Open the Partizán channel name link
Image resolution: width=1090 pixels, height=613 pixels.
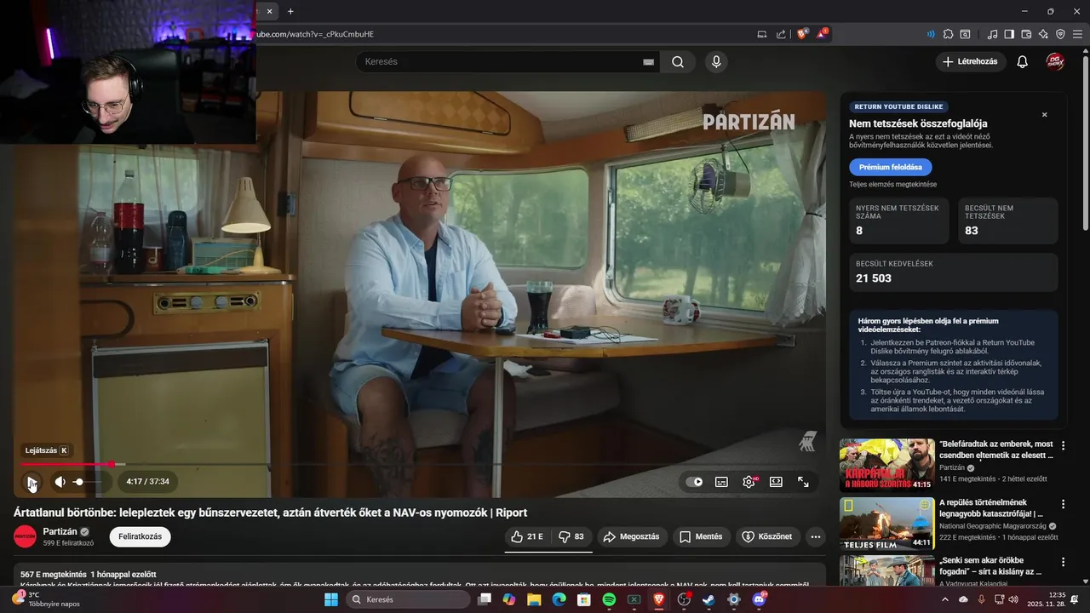(x=60, y=531)
